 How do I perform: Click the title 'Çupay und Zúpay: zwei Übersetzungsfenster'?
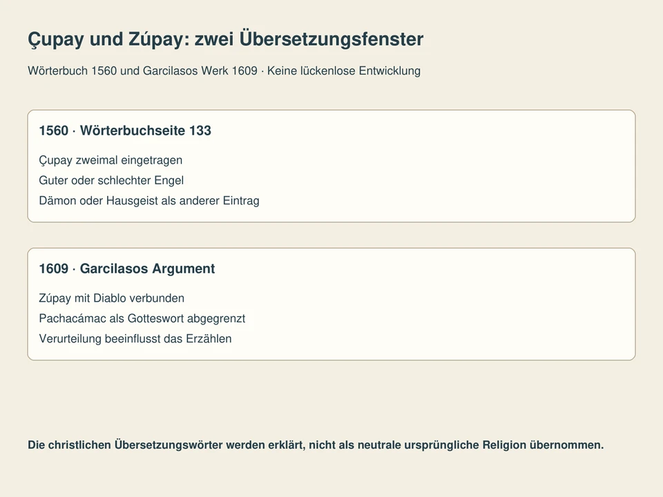(x=225, y=40)
